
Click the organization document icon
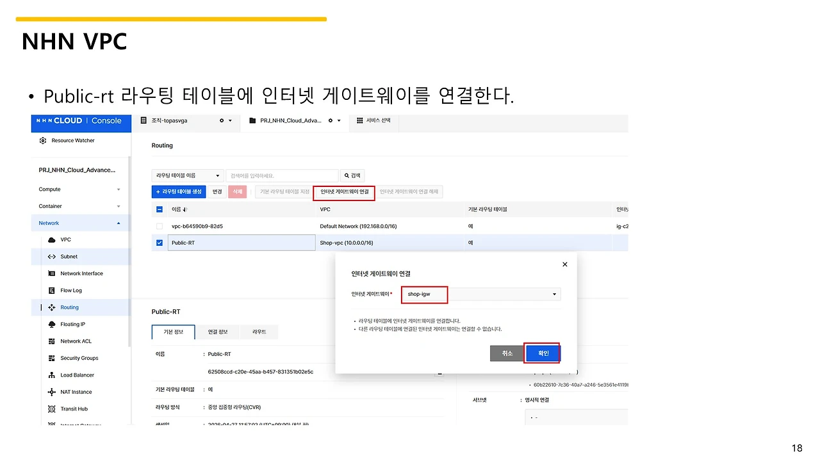coord(143,120)
